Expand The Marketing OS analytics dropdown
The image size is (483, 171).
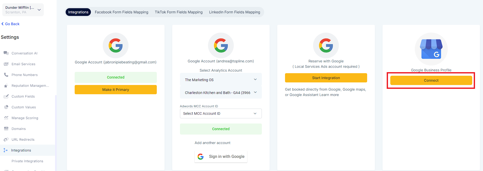221,80
